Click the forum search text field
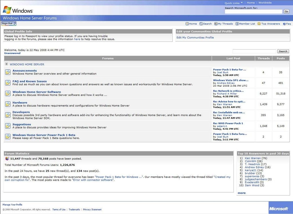The image size is (293, 214). tap(254, 51)
